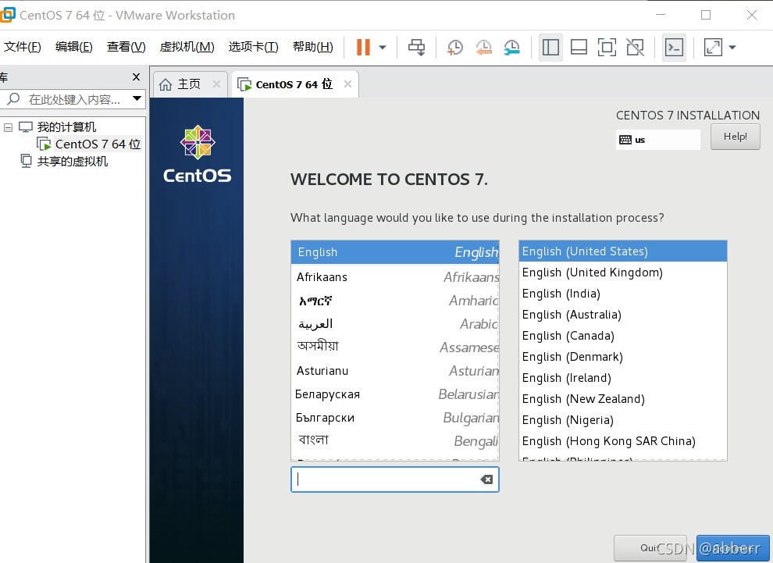Choose English (Denmark) locale
This screenshot has width=773, height=563.
coord(622,357)
